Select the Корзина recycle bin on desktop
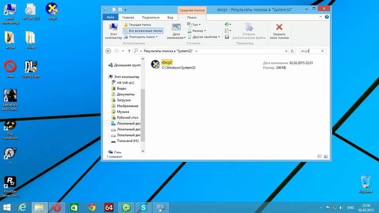The image size is (379, 213). (x=365, y=184)
